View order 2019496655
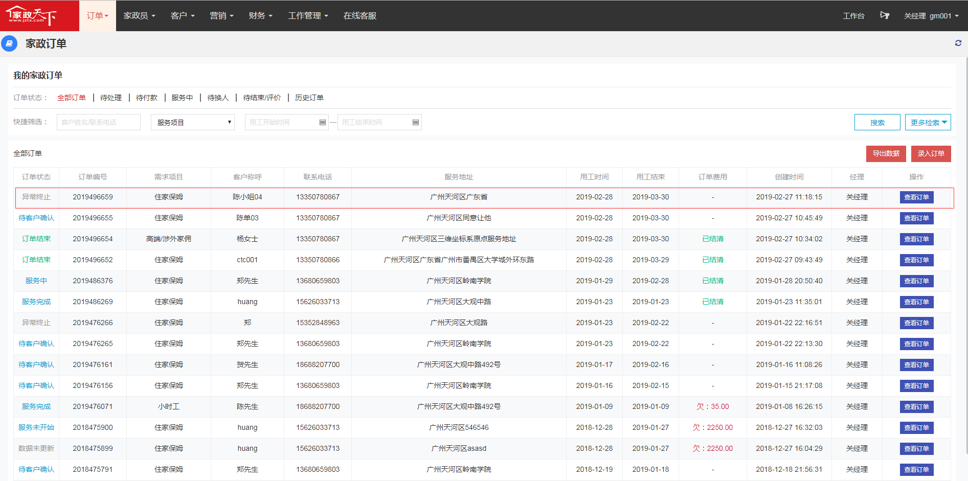 point(916,218)
